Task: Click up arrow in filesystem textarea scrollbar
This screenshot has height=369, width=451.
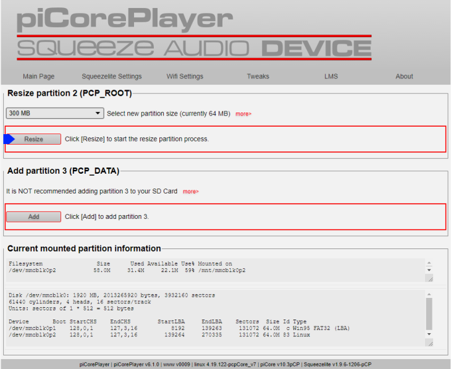Action: coord(429,263)
